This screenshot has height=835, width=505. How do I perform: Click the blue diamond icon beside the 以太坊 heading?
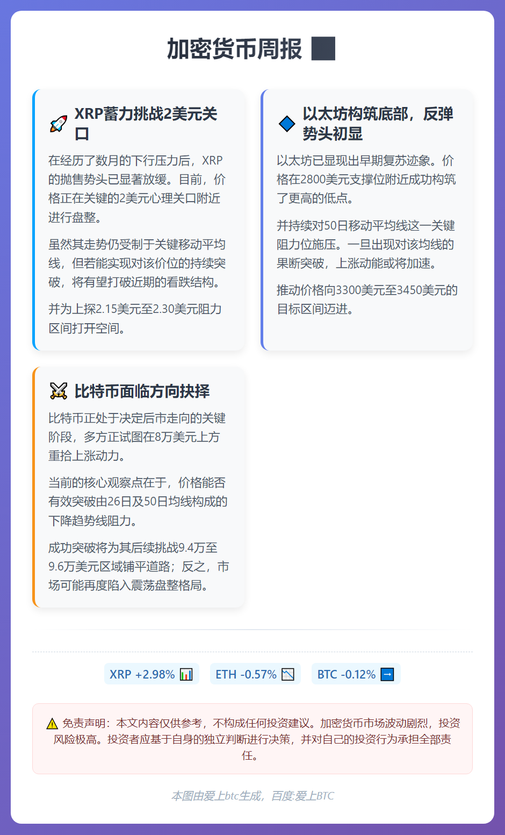287,124
